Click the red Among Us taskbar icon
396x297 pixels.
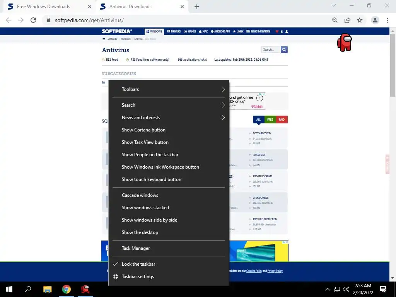coord(85,289)
